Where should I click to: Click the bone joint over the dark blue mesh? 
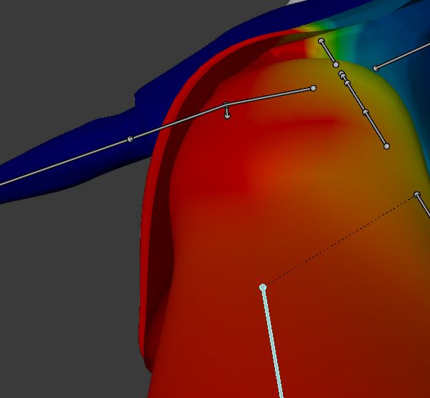pos(129,139)
